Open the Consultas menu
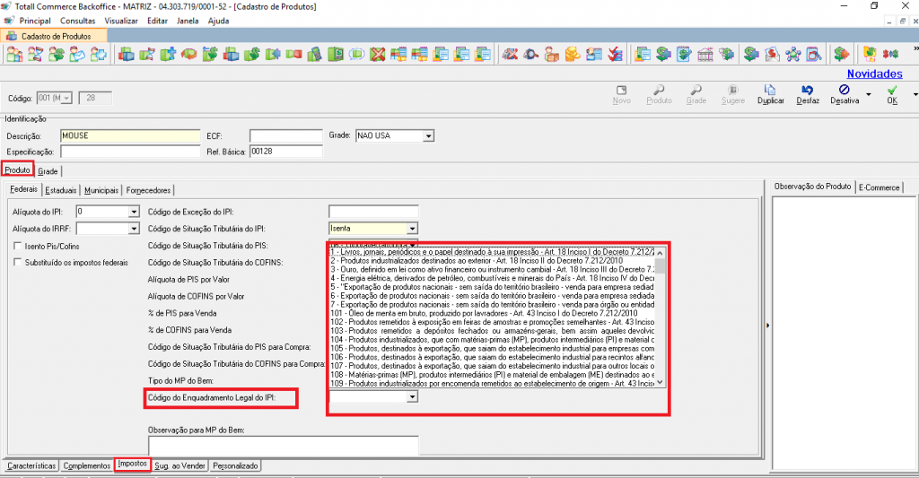This screenshot has height=478, width=919. 77,20
